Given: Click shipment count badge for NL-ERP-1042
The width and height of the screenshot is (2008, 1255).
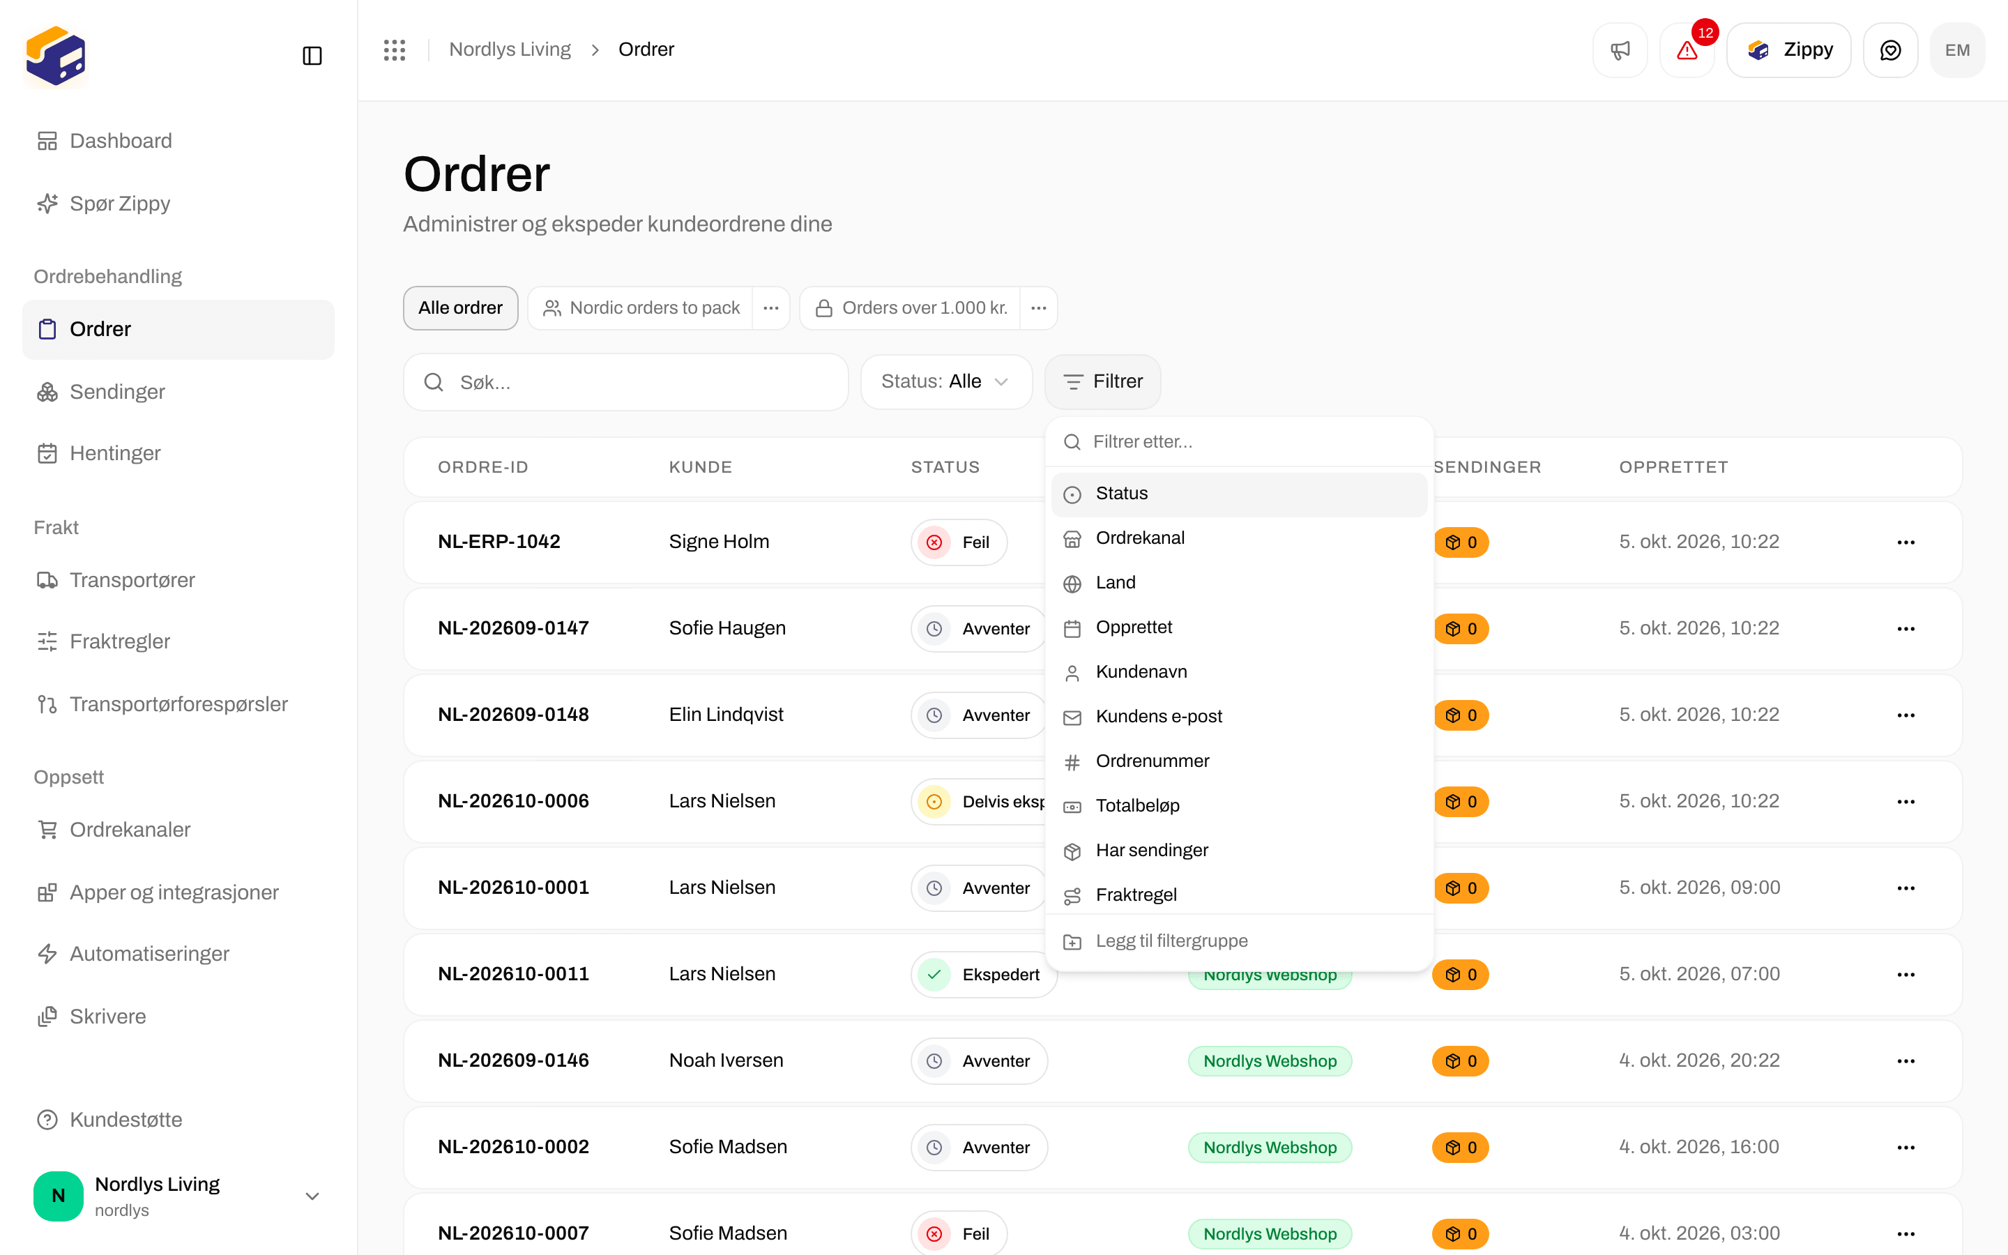Looking at the screenshot, I should click(1461, 542).
